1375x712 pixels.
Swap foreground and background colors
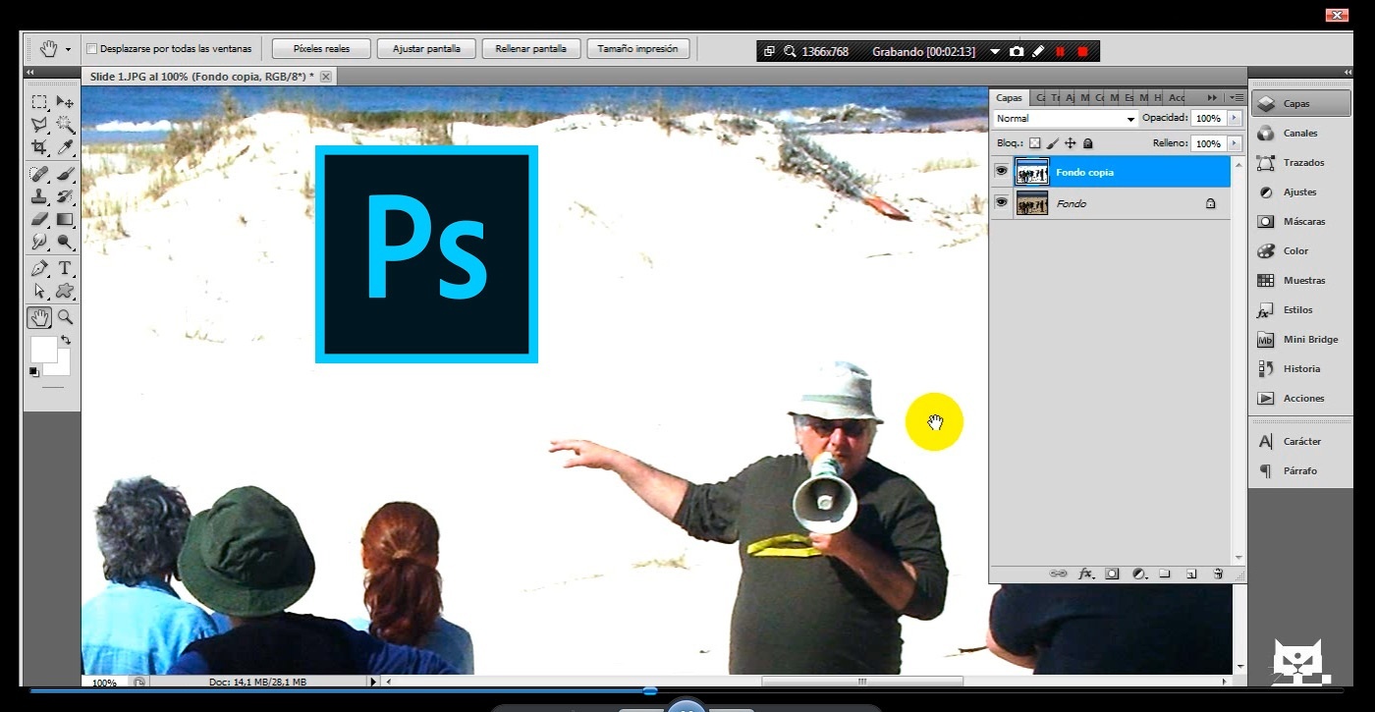(x=65, y=340)
